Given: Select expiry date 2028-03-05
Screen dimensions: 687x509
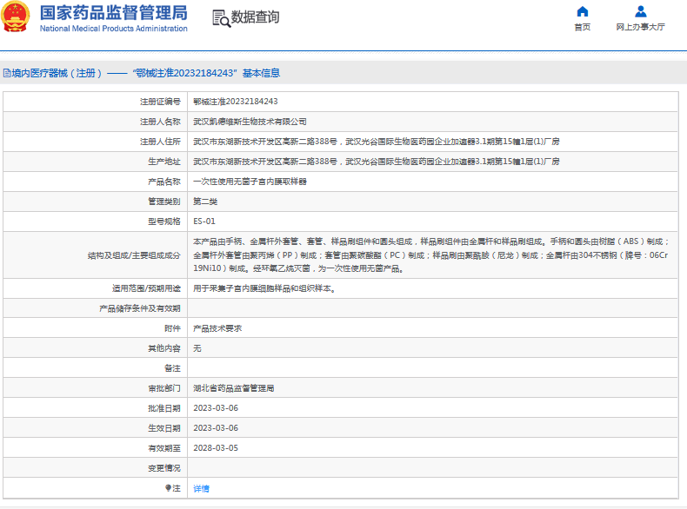Looking at the screenshot, I should 216,448.
